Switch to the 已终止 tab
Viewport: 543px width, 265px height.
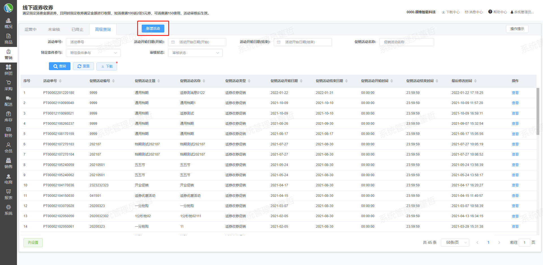point(77,29)
